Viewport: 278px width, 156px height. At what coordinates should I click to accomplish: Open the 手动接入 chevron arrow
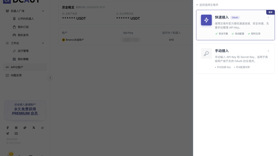[268, 51]
